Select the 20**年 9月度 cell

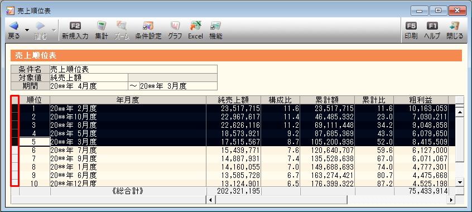(x=128, y=158)
